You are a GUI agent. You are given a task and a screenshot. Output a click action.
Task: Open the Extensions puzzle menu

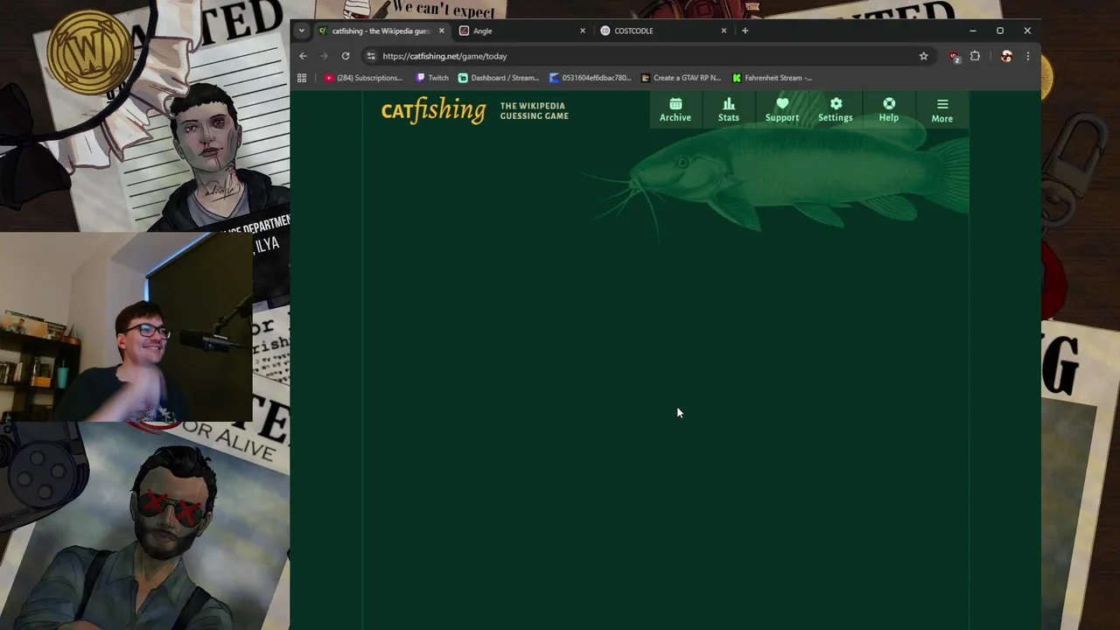[975, 56]
